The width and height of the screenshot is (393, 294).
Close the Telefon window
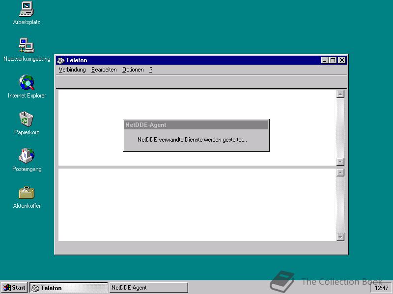pyautogui.click(x=342, y=60)
